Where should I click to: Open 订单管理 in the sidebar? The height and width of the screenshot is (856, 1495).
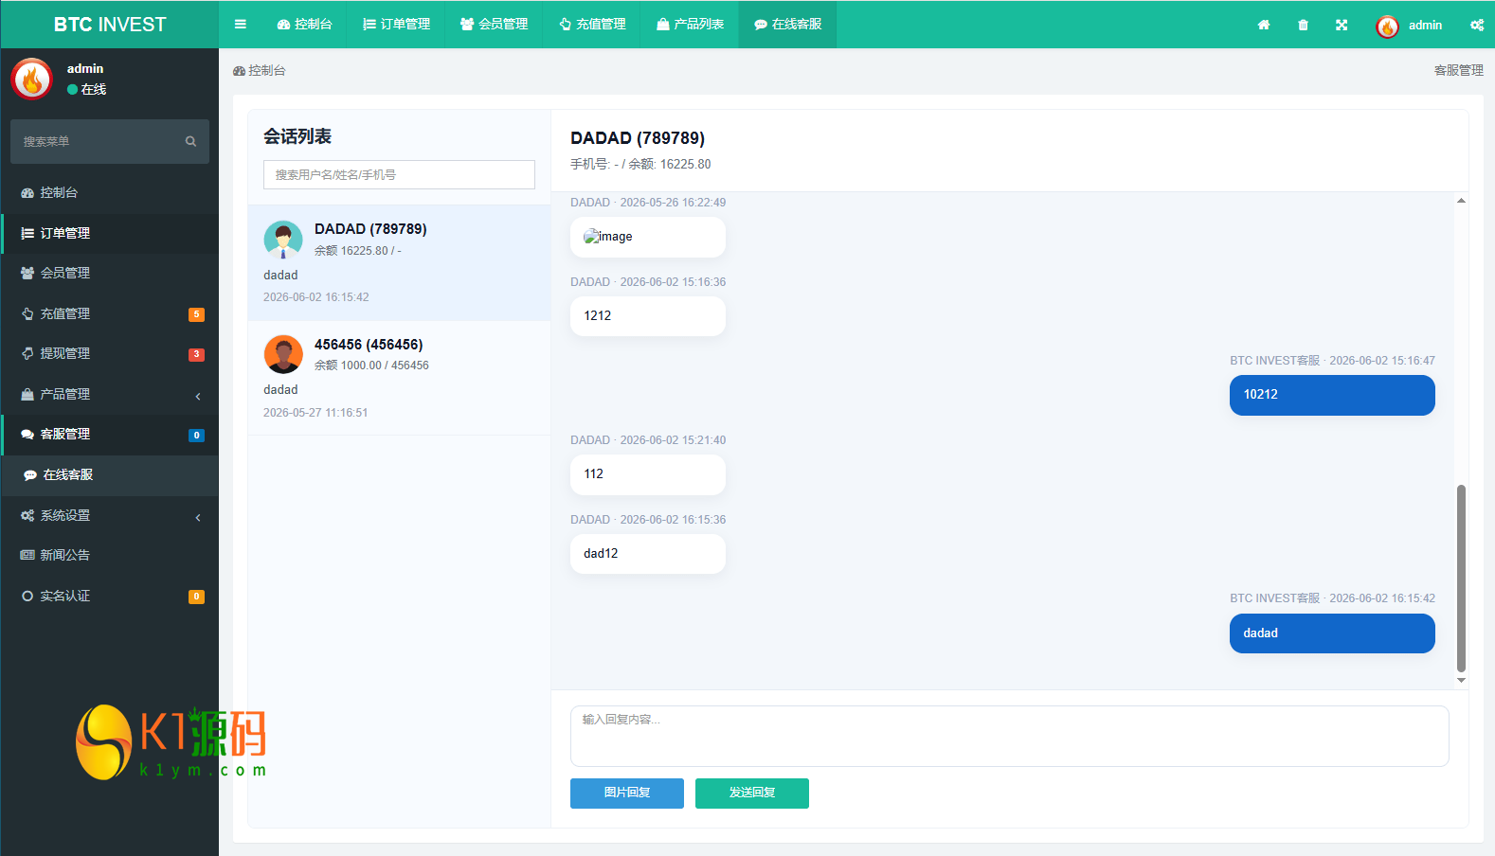(110, 233)
